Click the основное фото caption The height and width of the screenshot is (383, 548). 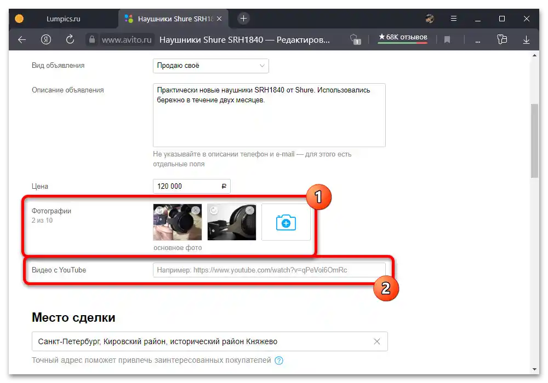[x=178, y=248]
